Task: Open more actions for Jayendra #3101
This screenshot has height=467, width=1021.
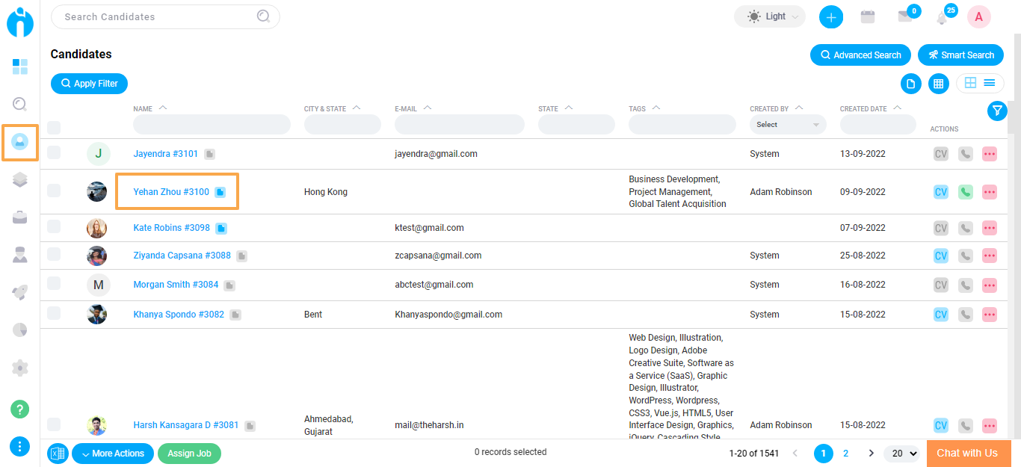Action: 989,153
